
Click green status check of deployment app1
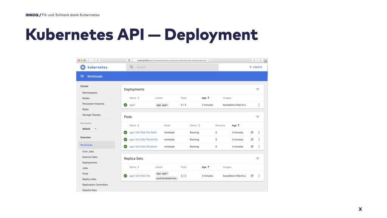tap(125, 105)
